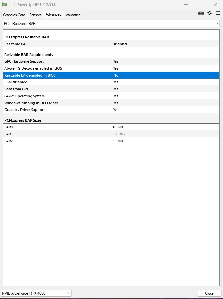Open the Validation tab

73,15
